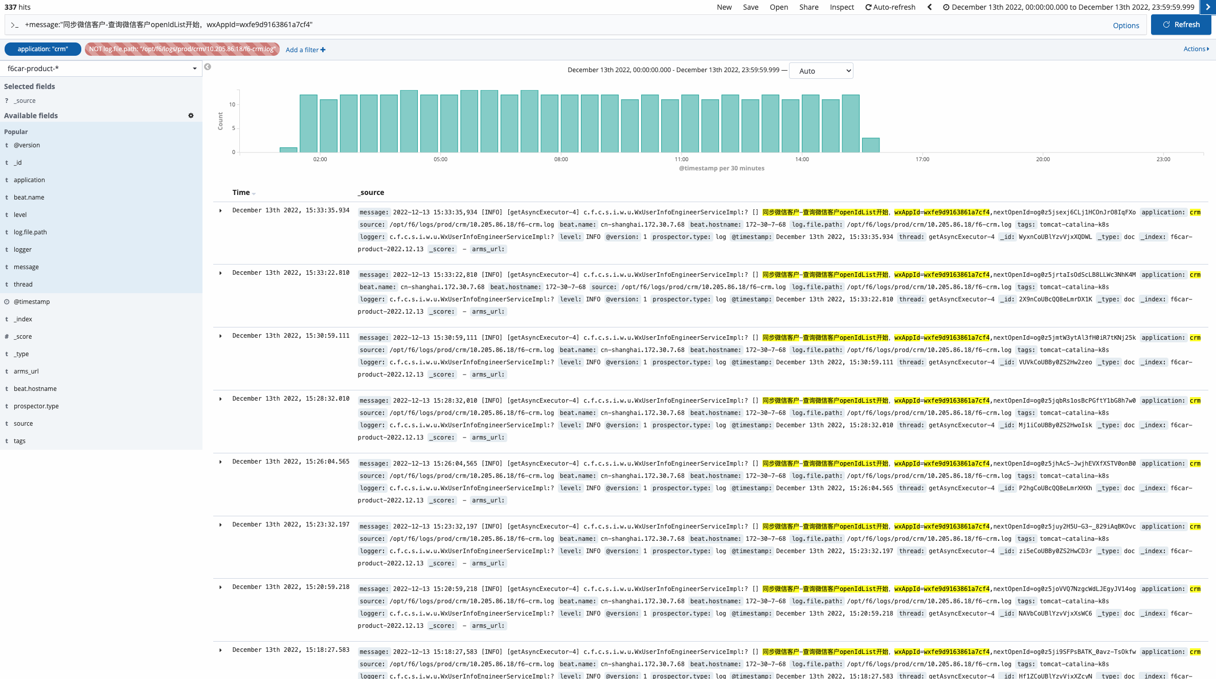This screenshot has height=679, width=1216.
Task: Click the Refresh button
Action: coord(1181,25)
